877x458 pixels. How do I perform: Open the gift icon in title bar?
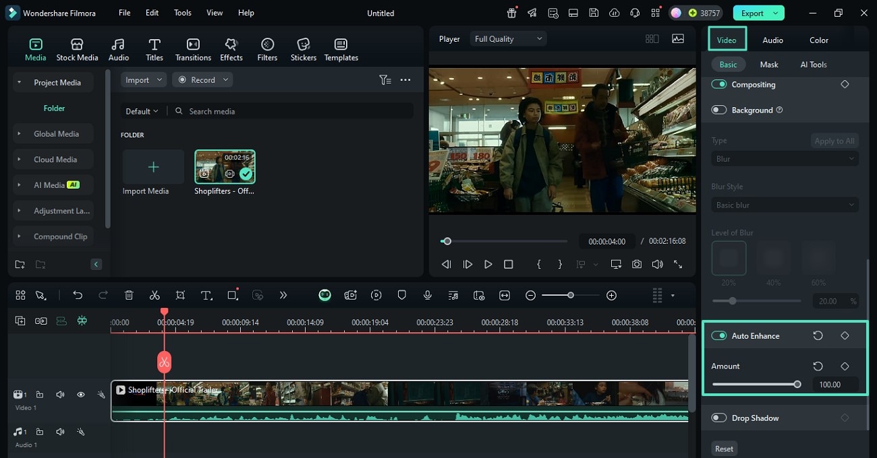[511, 13]
